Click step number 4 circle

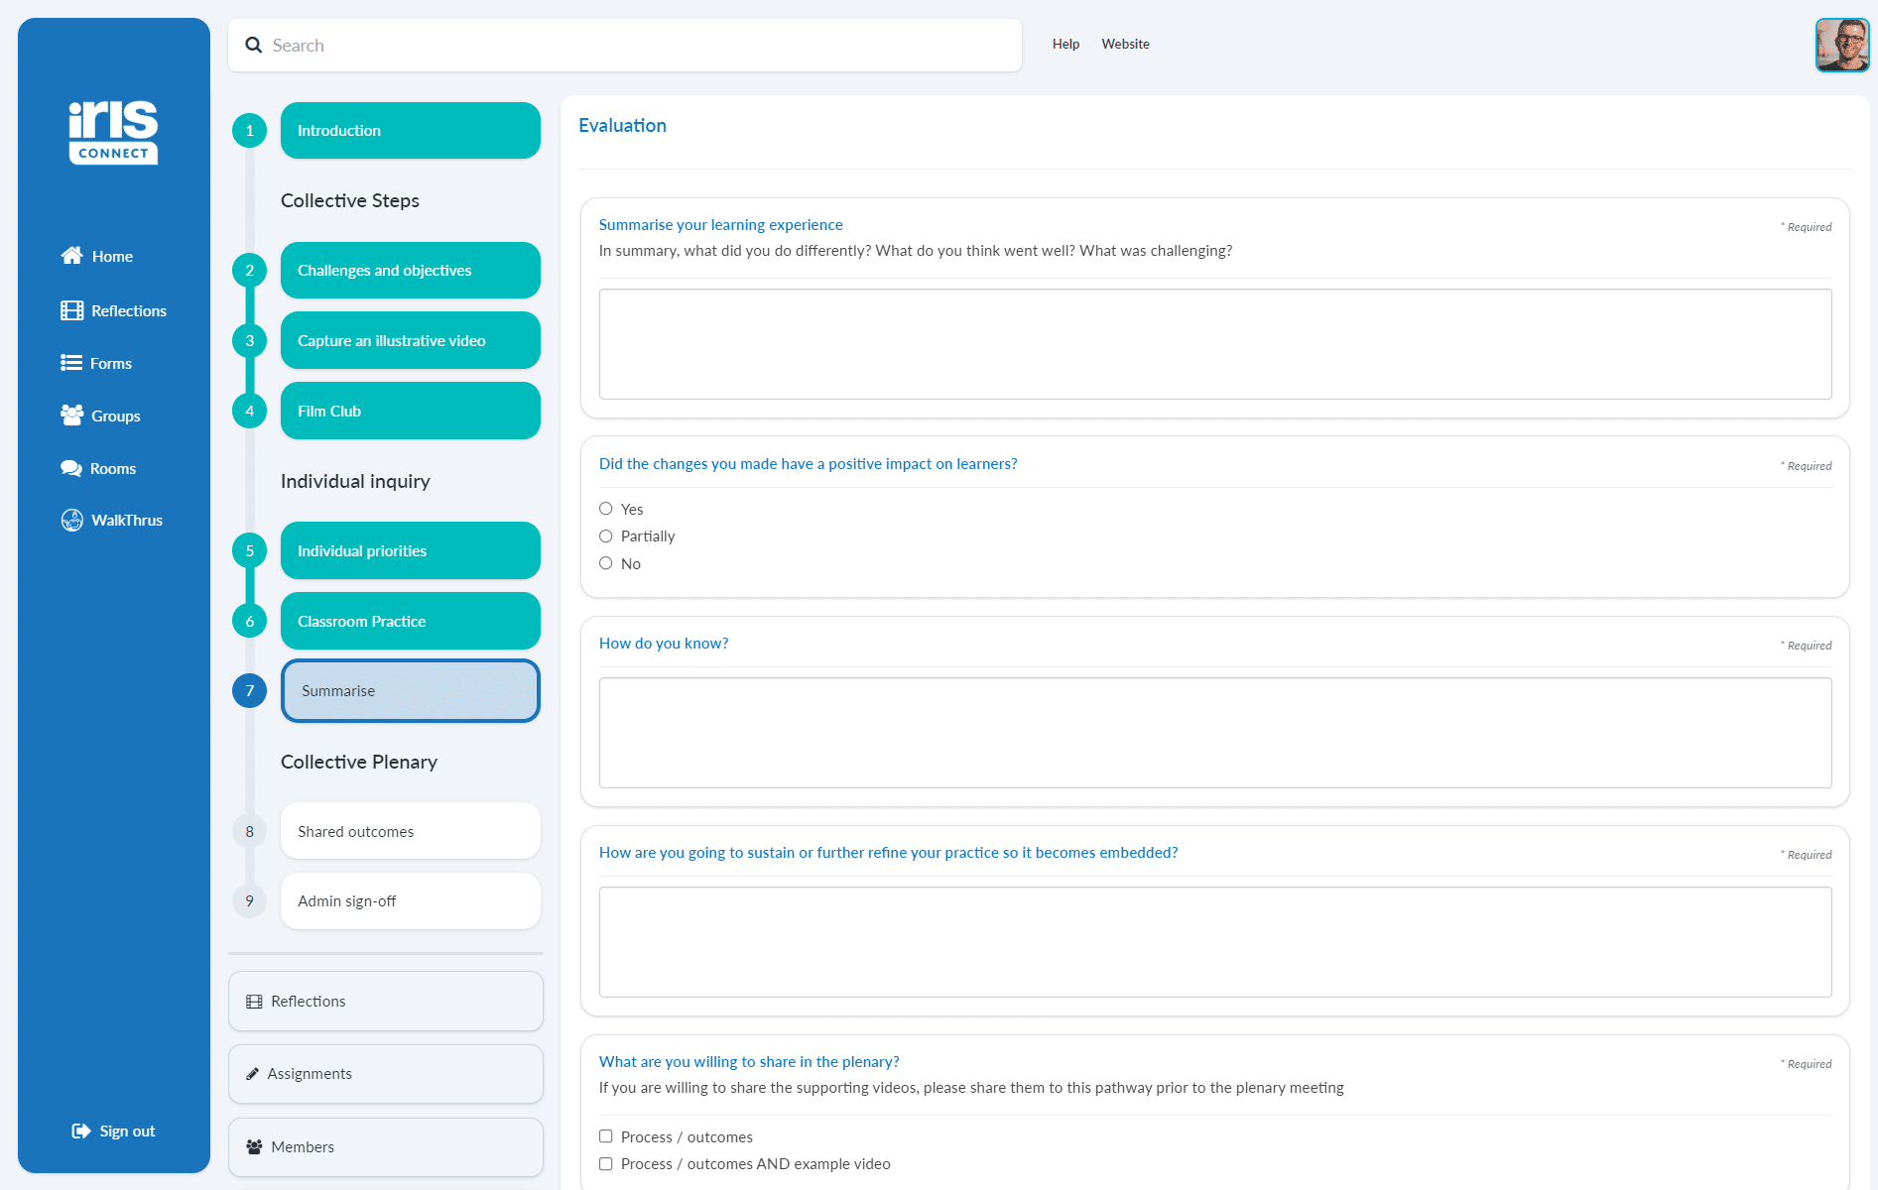tap(249, 411)
